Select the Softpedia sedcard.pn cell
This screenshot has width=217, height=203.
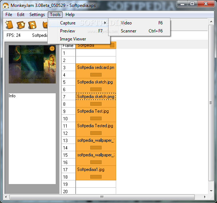96,67
